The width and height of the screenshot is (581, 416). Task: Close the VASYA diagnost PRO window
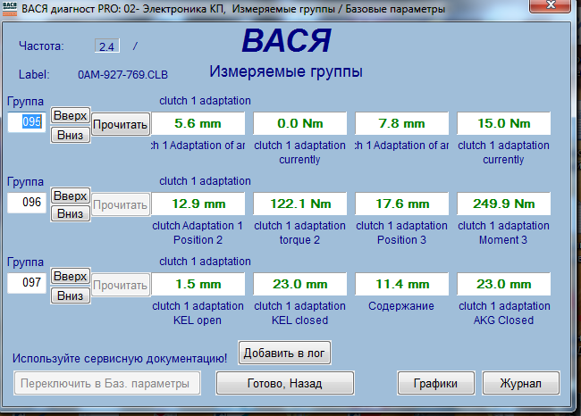coord(550,5)
